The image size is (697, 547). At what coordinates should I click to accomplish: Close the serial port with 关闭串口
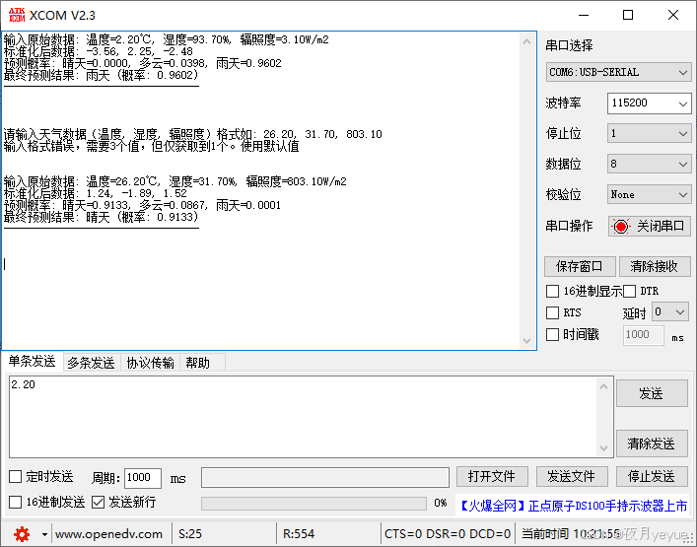click(649, 226)
